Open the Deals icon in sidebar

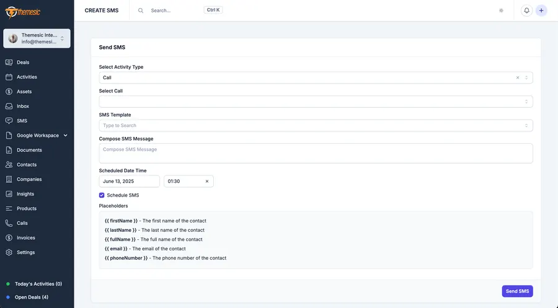(9, 62)
